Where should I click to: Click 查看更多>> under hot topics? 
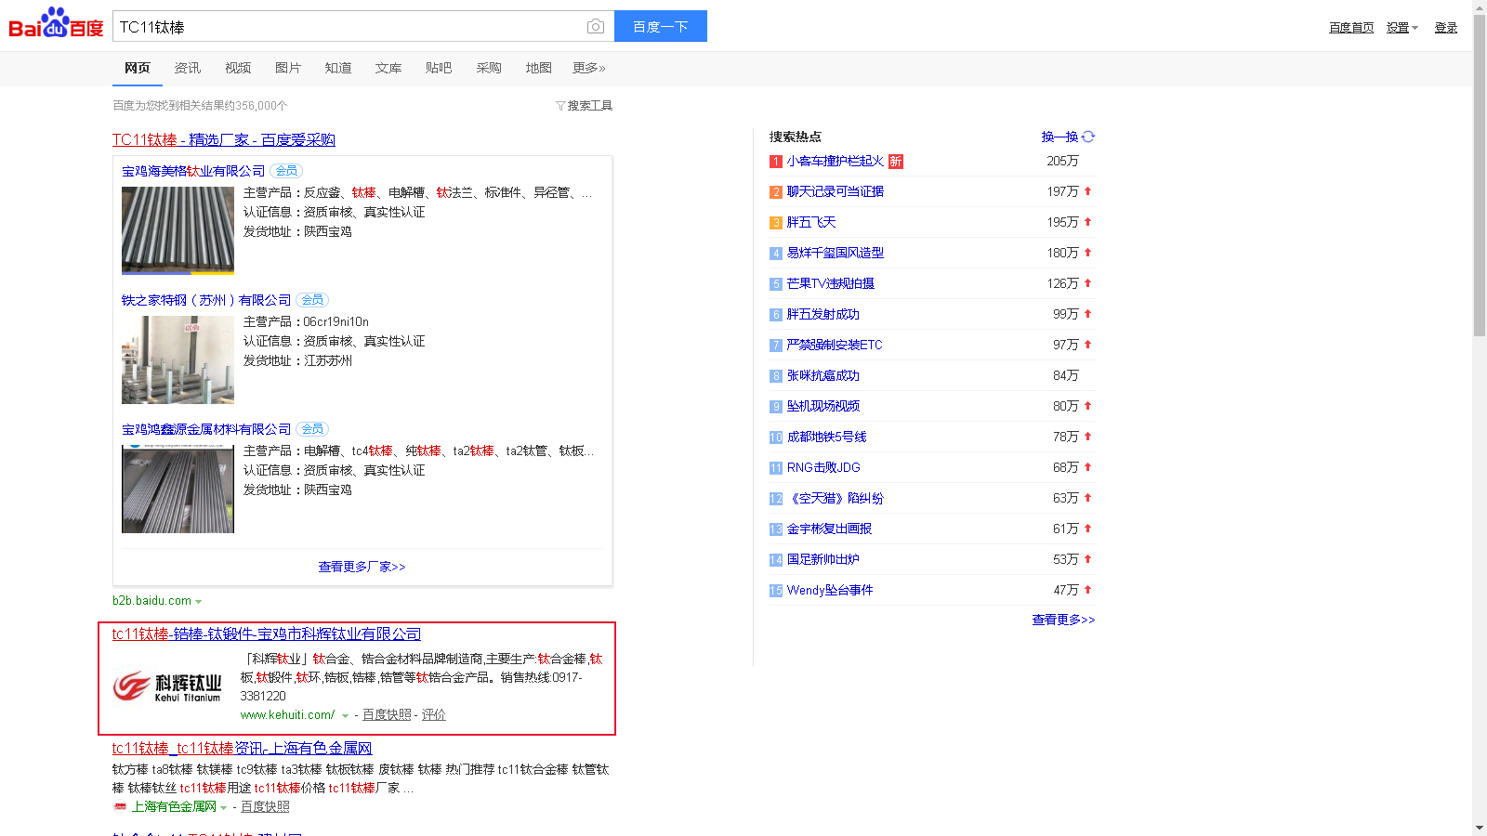[1063, 620]
